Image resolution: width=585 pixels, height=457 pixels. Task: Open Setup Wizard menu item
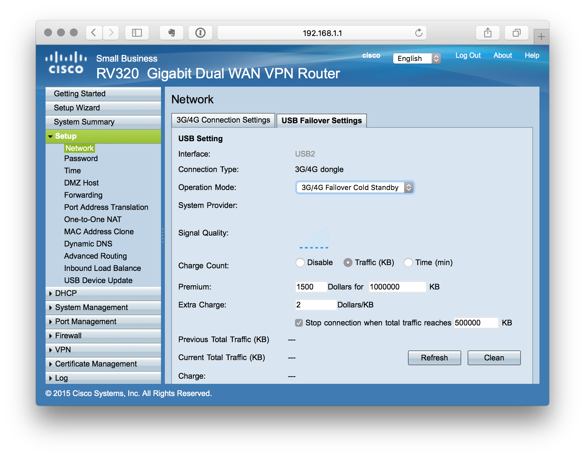103,108
